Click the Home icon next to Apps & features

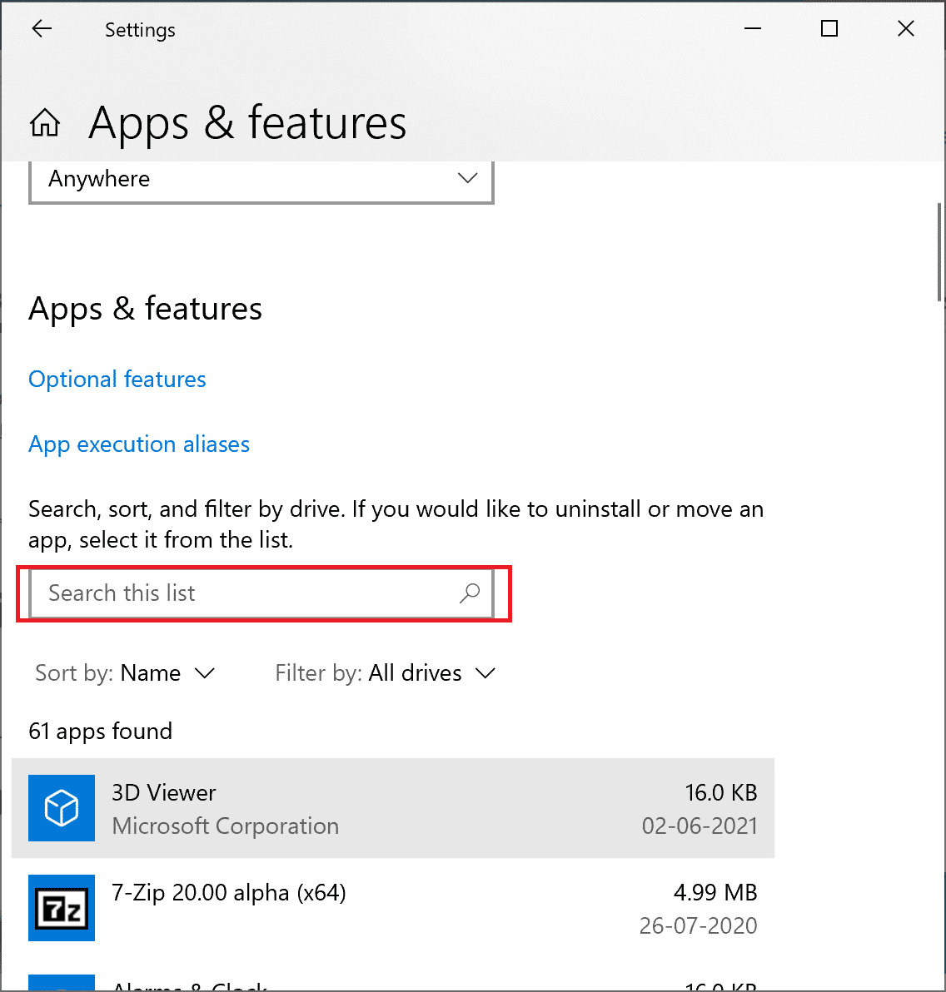point(44,122)
